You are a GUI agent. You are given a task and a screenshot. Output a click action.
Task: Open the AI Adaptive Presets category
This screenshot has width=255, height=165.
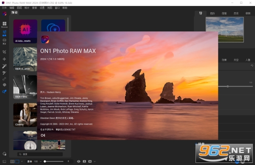(25, 31)
